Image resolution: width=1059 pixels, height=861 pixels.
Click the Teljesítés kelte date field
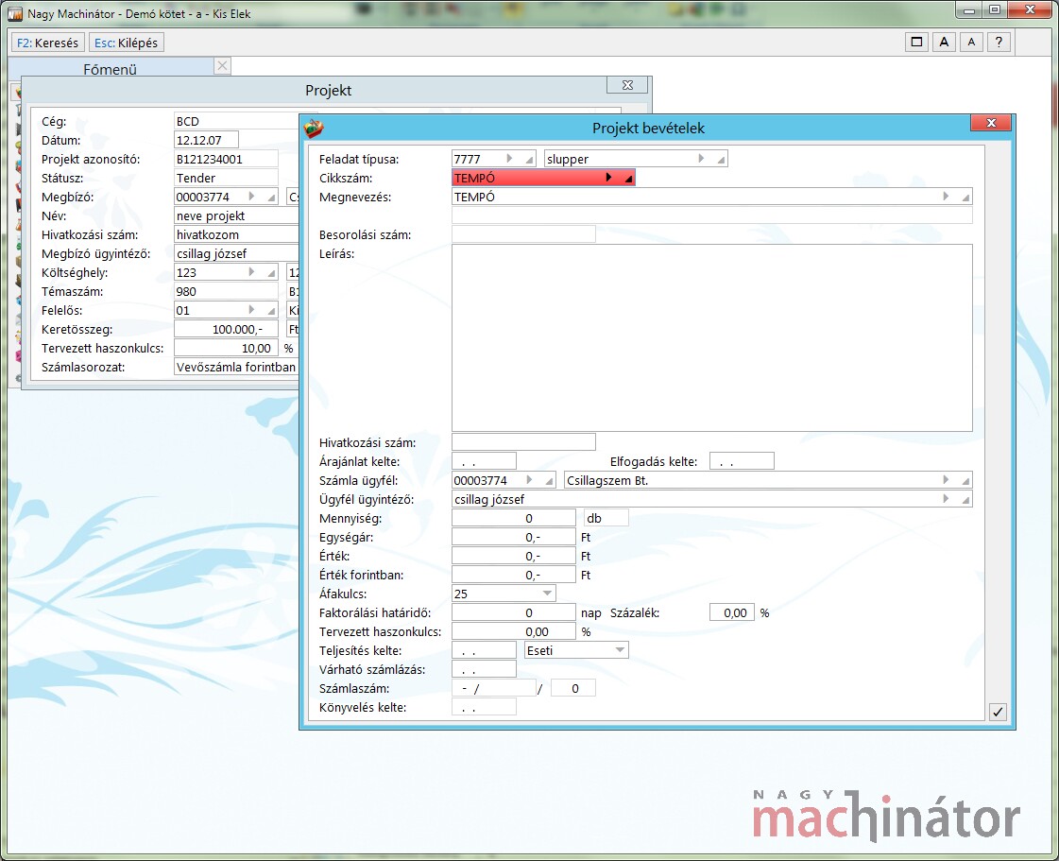[484, 650]
